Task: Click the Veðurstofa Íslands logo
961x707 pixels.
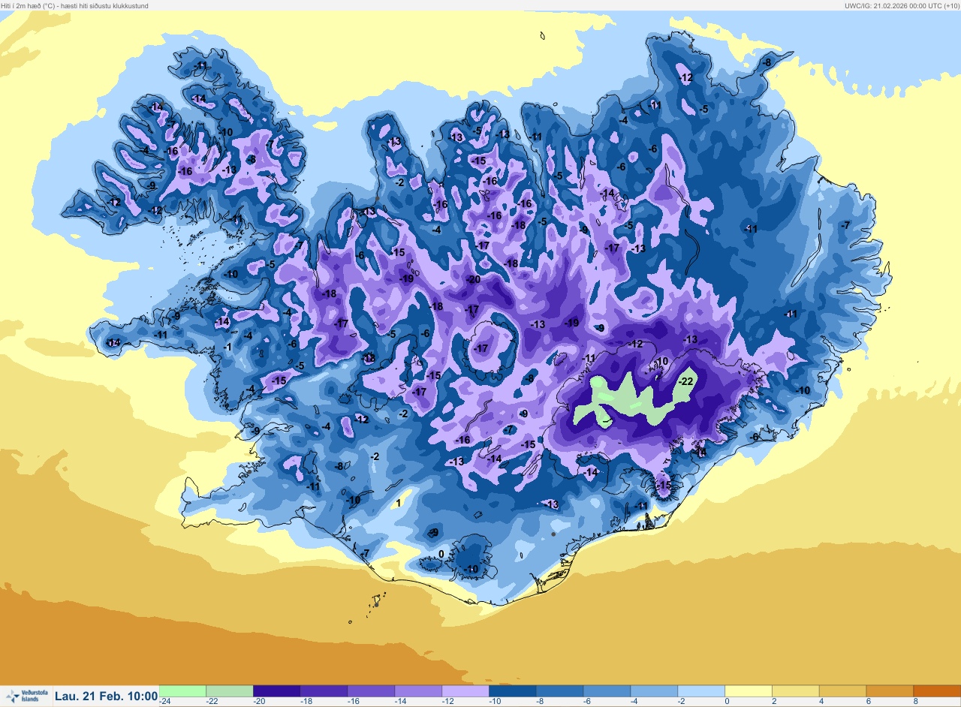Action: [x=26, y=696]
